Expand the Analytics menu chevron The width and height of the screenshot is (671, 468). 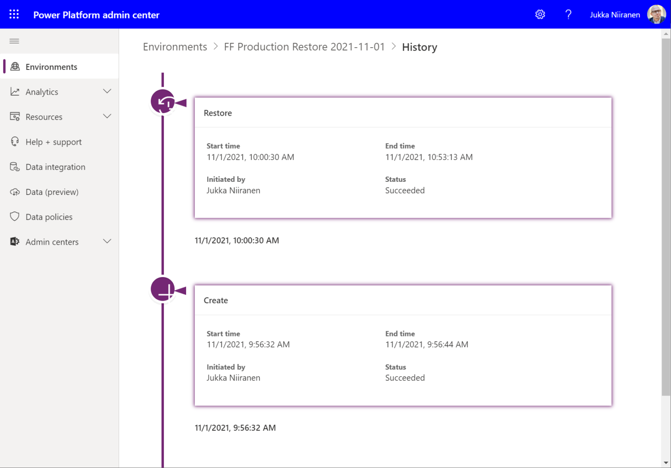pyautogui.click(x=107, y=91)
